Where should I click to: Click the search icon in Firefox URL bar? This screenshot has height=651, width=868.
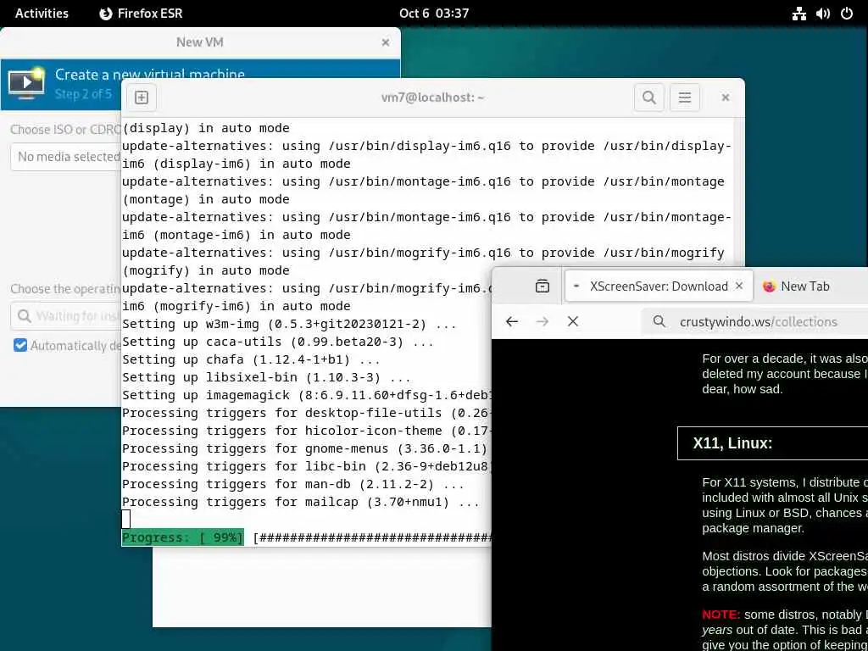tap(659, 321)
